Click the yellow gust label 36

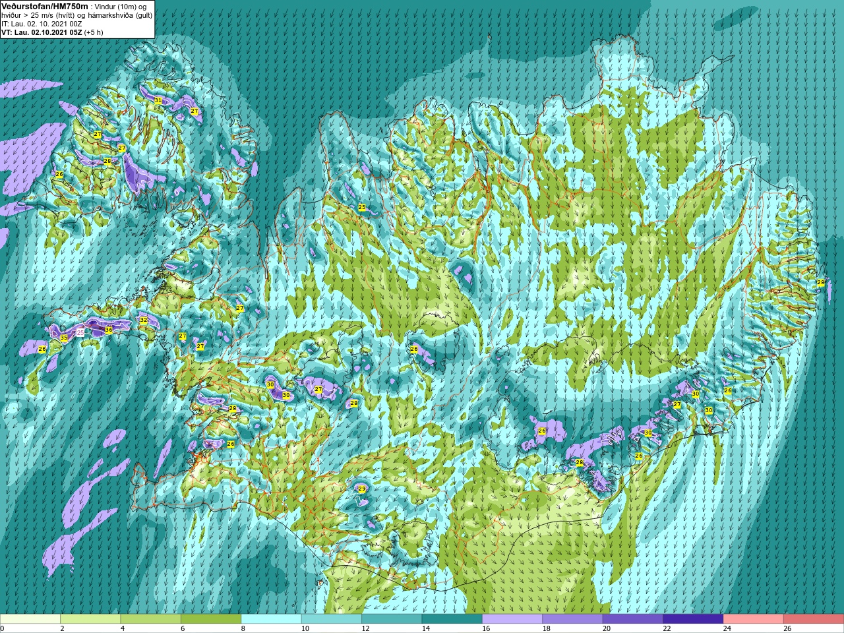point(109,330)
